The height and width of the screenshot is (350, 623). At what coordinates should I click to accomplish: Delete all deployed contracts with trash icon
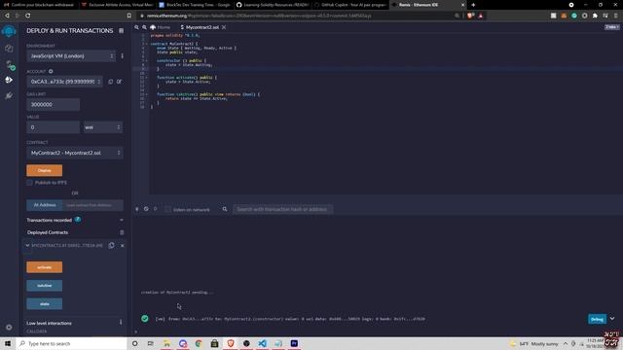coord(122,232)
